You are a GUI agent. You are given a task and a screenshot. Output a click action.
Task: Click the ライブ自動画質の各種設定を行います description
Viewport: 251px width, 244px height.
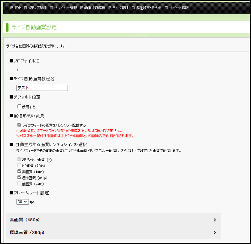coord(36,46)
